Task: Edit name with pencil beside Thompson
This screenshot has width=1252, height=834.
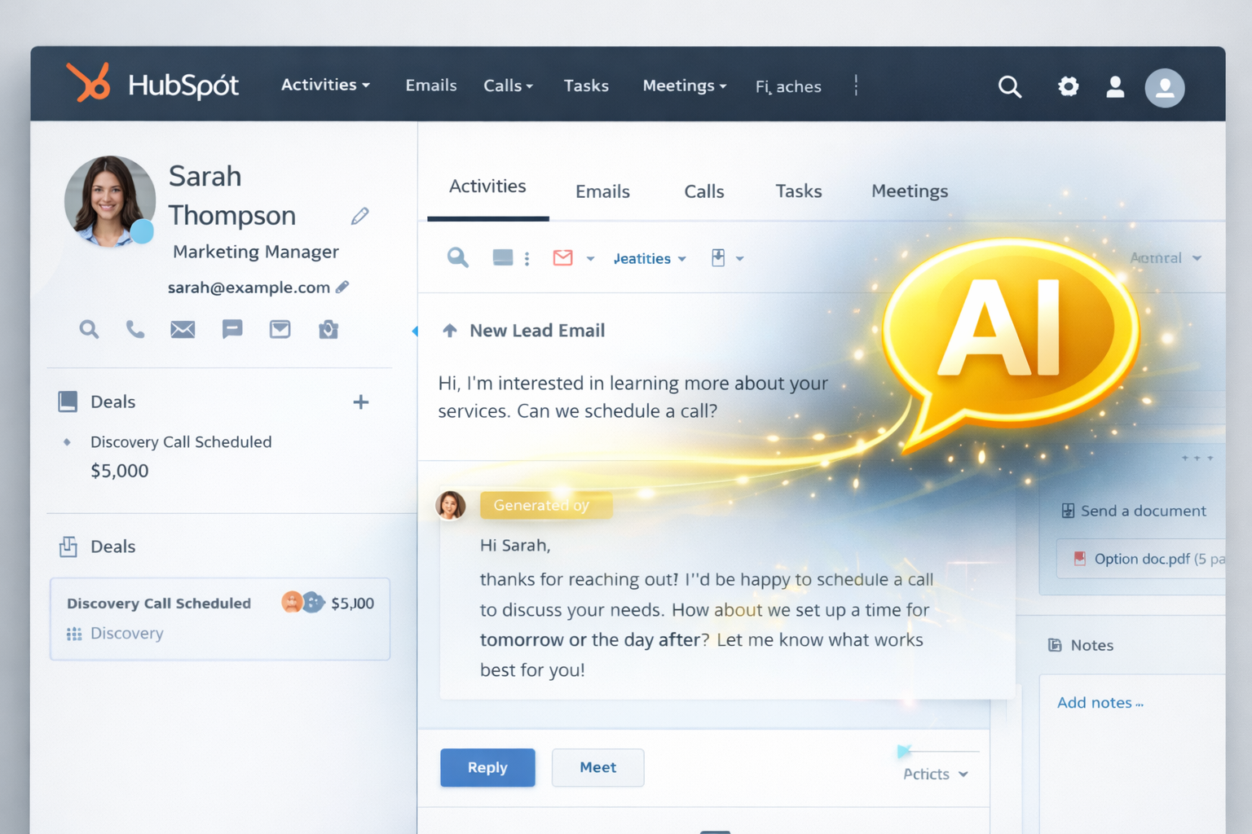Action: coord(359,216)
